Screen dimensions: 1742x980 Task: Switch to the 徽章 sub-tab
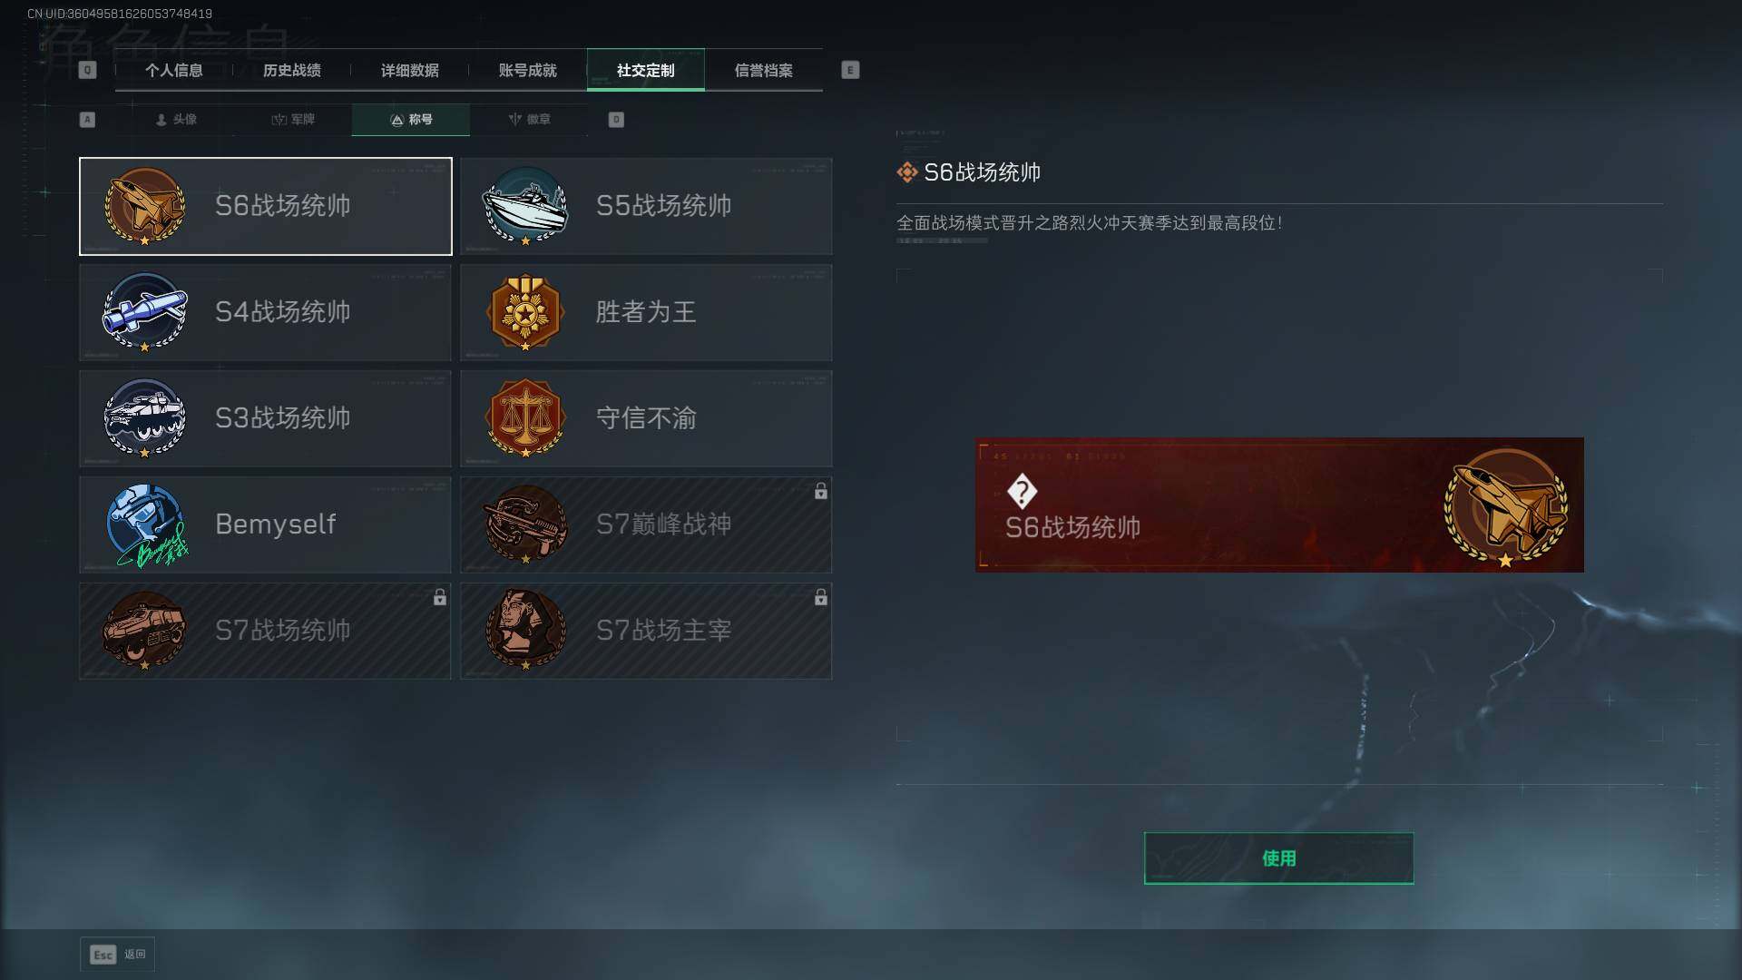coord(529,120)
